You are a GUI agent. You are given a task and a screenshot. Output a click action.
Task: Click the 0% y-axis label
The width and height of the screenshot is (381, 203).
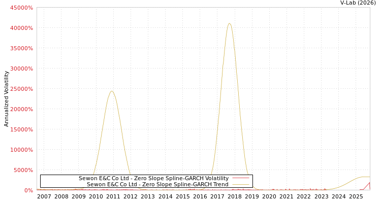click(x=28, y=190)
